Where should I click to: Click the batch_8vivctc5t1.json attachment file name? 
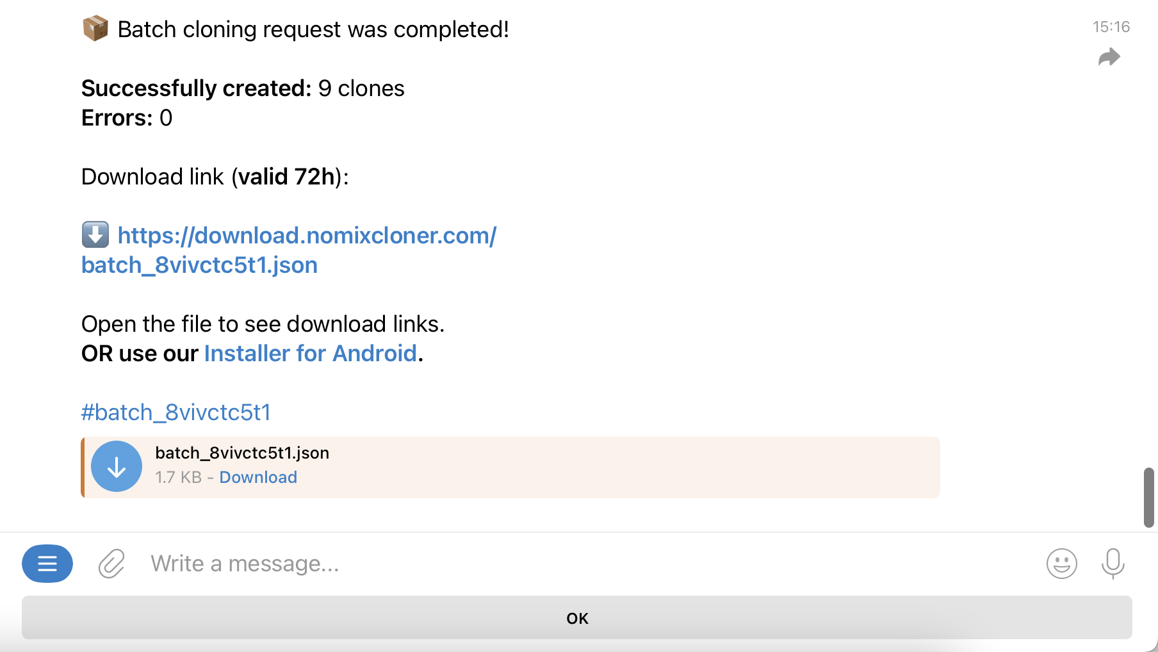coord(242,453)
